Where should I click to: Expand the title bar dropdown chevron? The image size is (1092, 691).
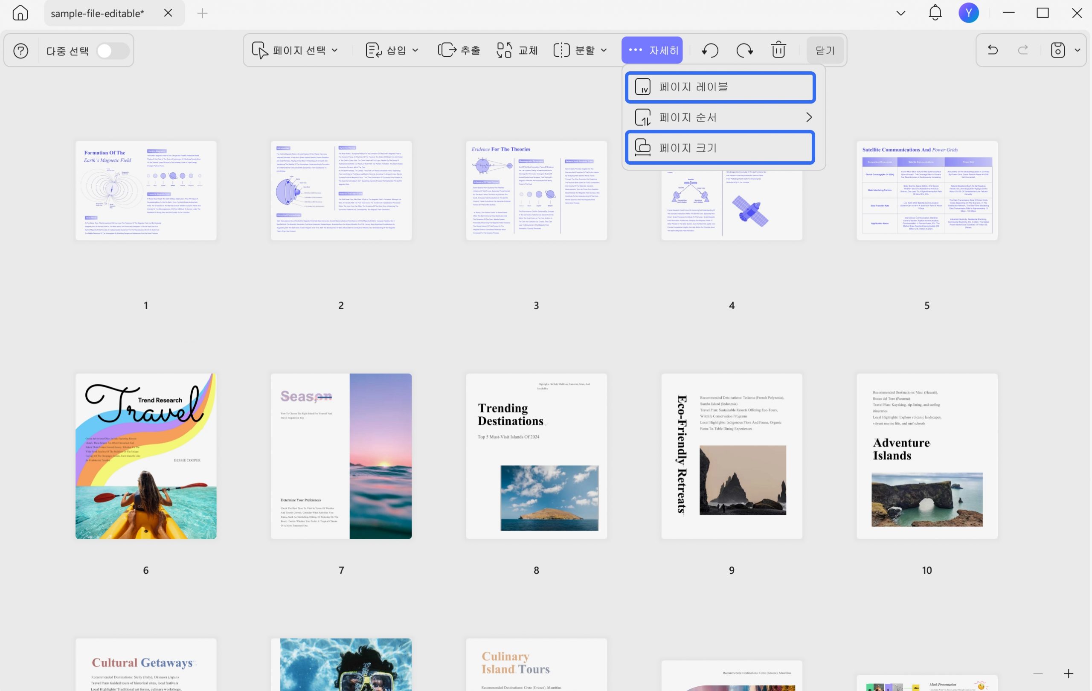click(901, 13)
